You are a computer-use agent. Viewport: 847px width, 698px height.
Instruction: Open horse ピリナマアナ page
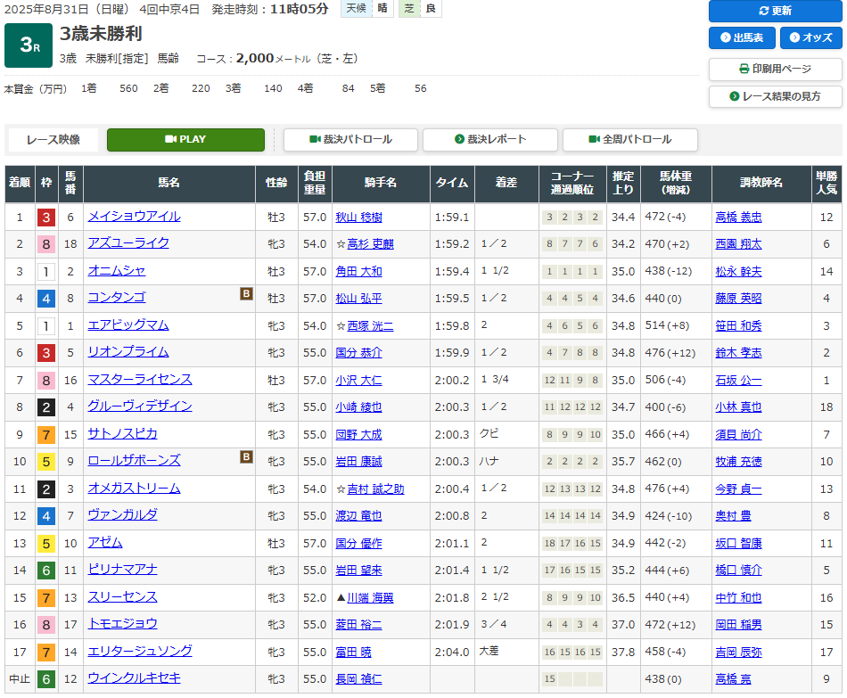[123, 570]
